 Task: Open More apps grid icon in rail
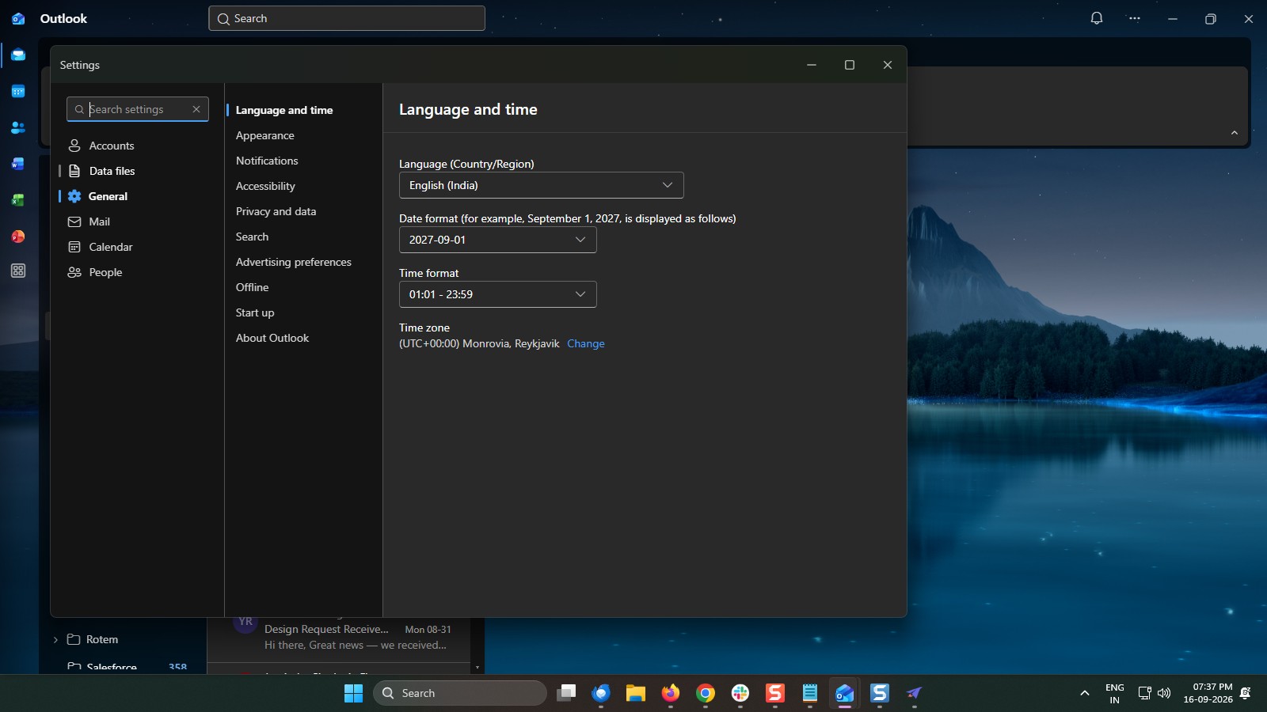pos(18,271)
